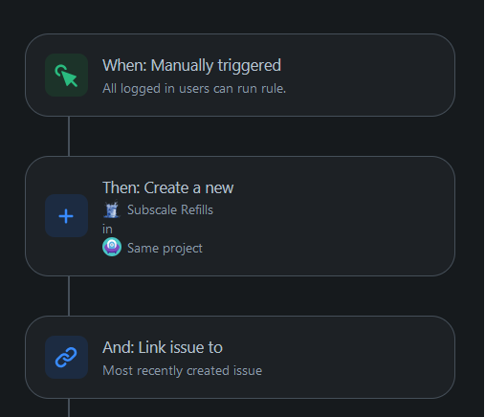Click the green manual trigger cursor icon

(66, 76)
